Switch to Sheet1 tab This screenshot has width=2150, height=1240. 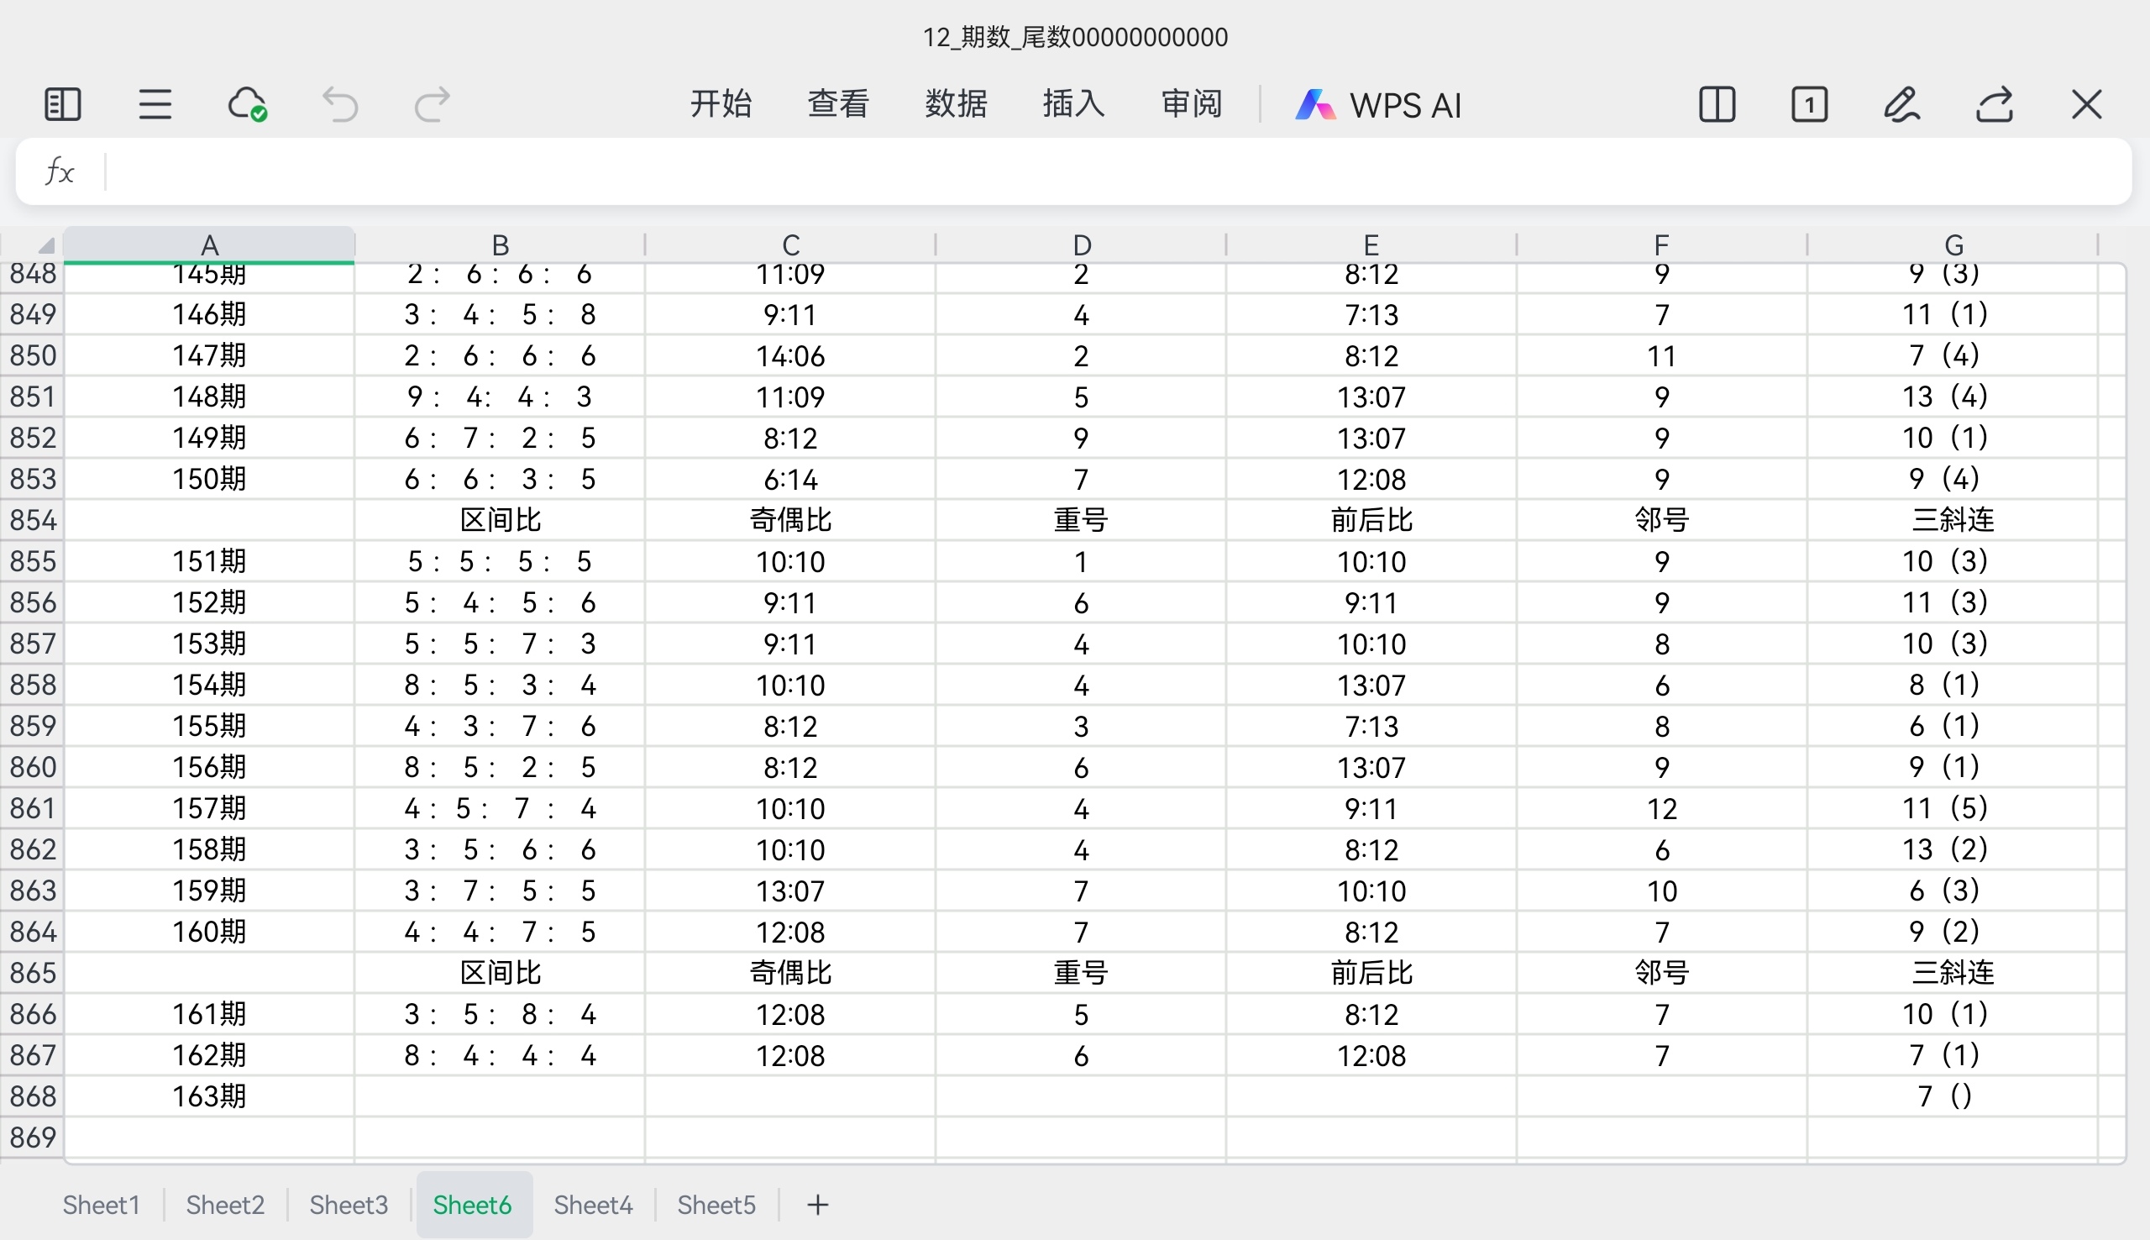point(101,1204)
